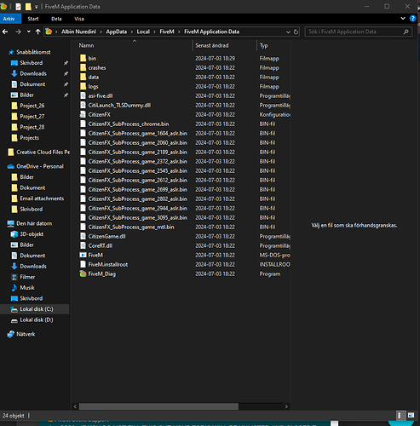Switch to details view in status bar
The width and height of the screenshot is (420, 426).
tap(400, 416)
